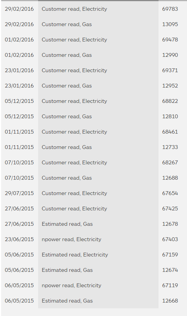Click the 12810 gas reading
The width and height of the screenshot is (187, 316).
point(170,116)
